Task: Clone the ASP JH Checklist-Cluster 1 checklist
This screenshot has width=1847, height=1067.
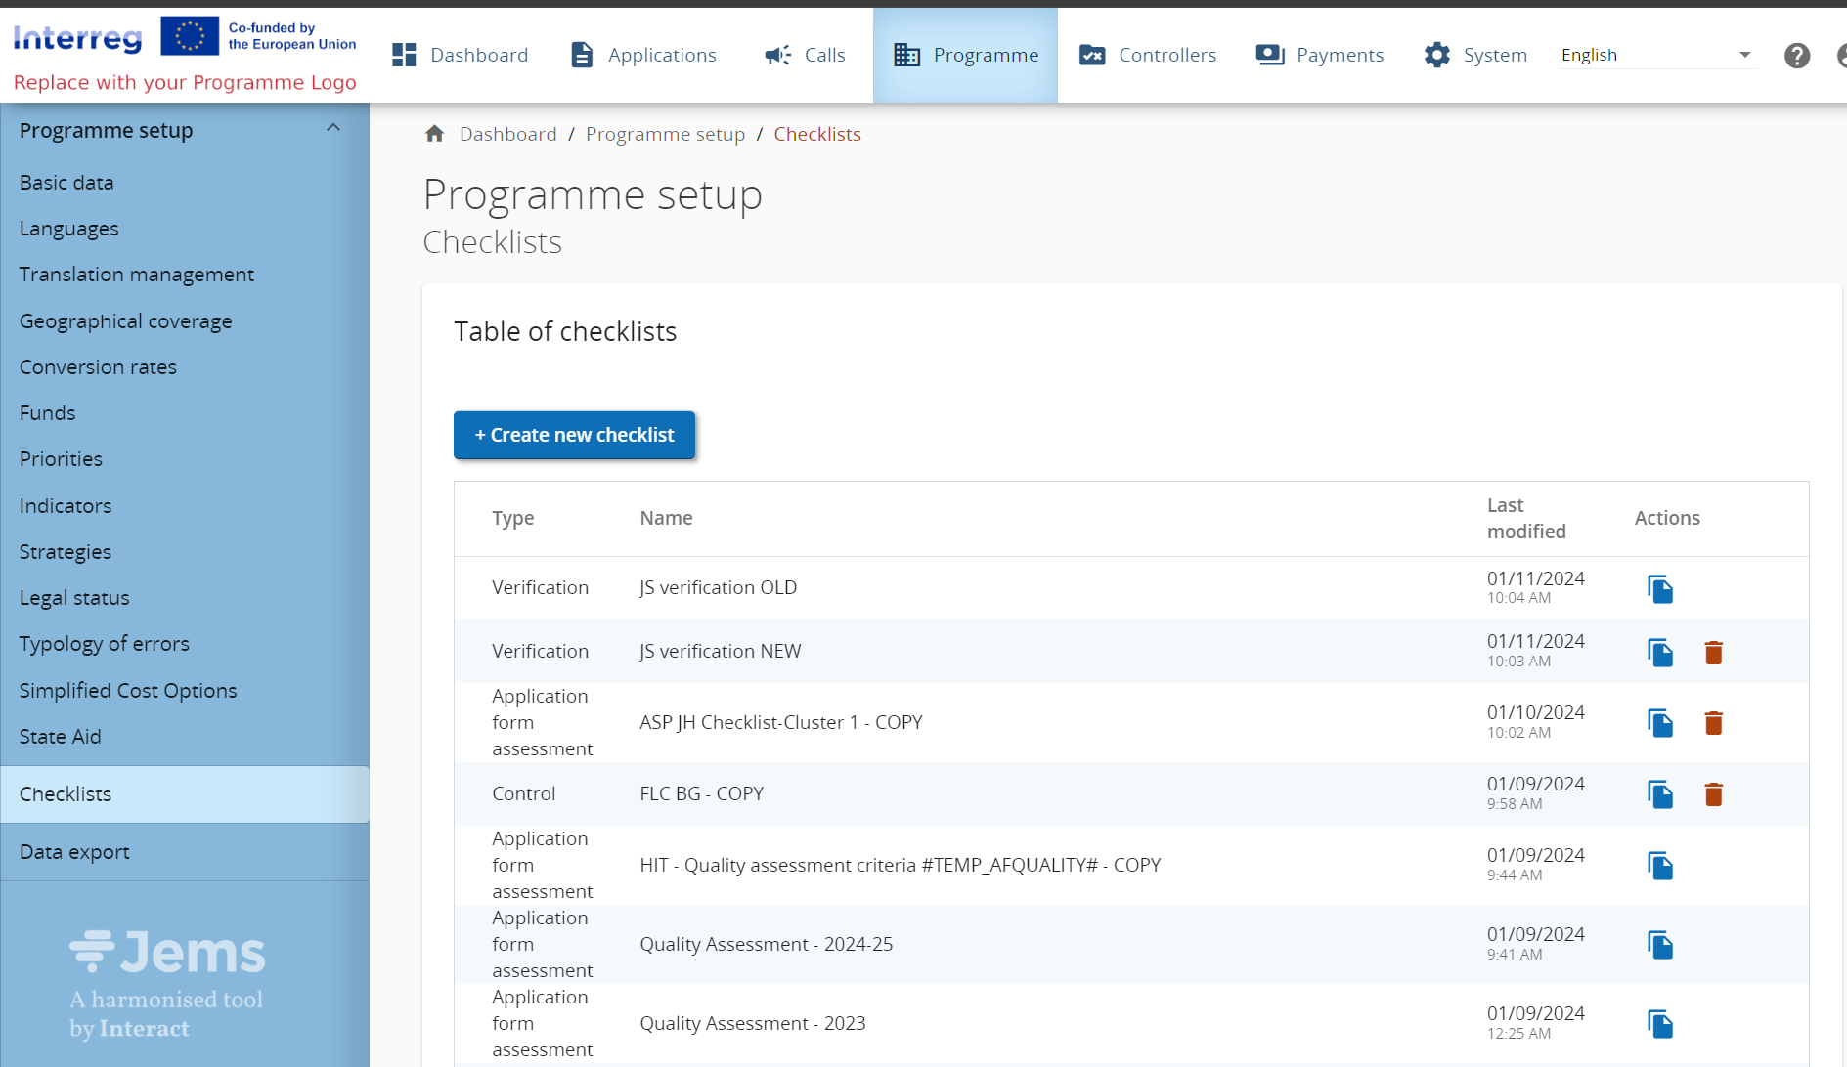Action: tap(1660, 723)
